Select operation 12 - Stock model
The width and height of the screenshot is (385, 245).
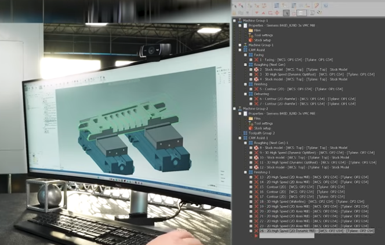point(304,168)
